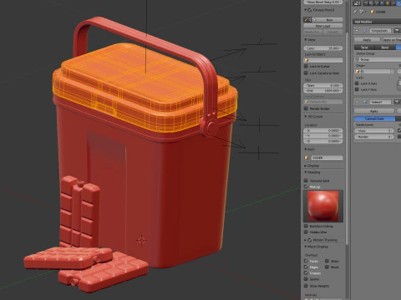Enable Show Weights checkbox
The image size is (401, 300).
click(x=306, y=286)
